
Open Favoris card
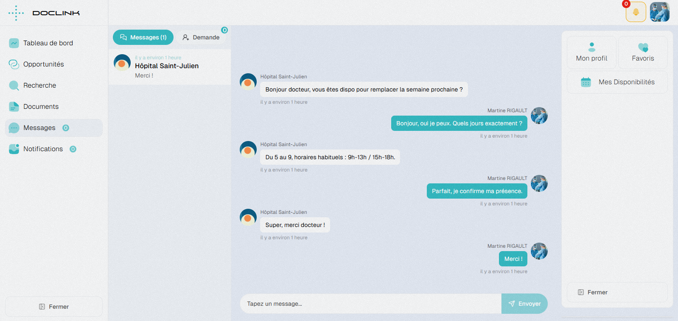click(643, 53)
